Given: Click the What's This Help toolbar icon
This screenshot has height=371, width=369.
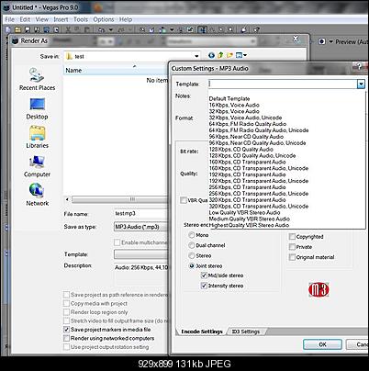Looking at the screenshot, I should (x=256, y=29).
